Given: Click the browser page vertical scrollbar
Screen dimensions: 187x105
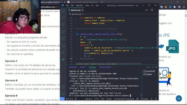Looking at the screenshot, I should 186,15.
